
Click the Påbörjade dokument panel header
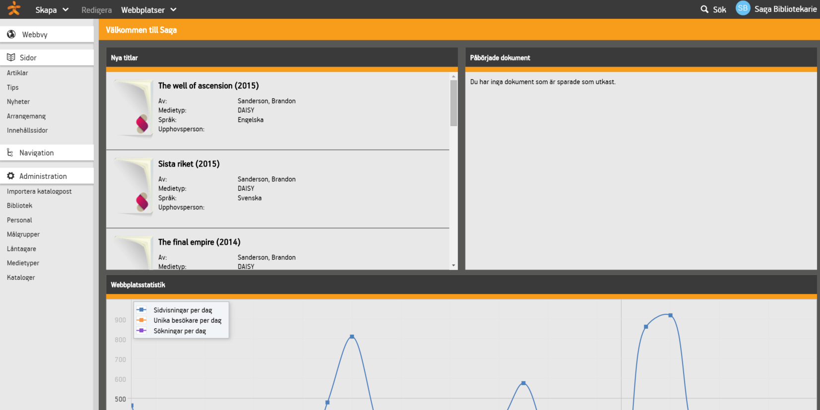pos(641,57)
